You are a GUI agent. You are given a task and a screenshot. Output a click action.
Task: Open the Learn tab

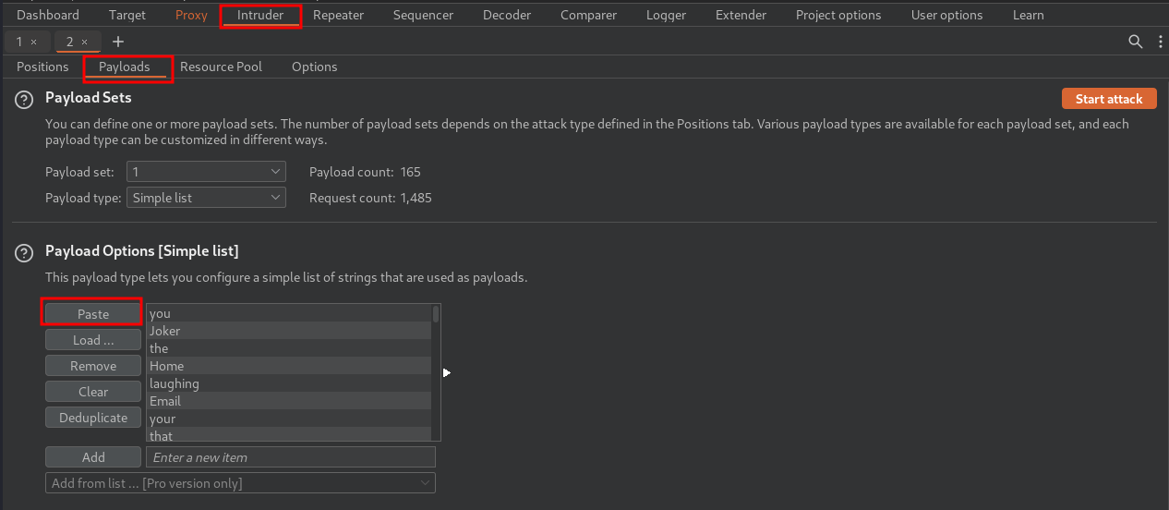click(1028, 15)
